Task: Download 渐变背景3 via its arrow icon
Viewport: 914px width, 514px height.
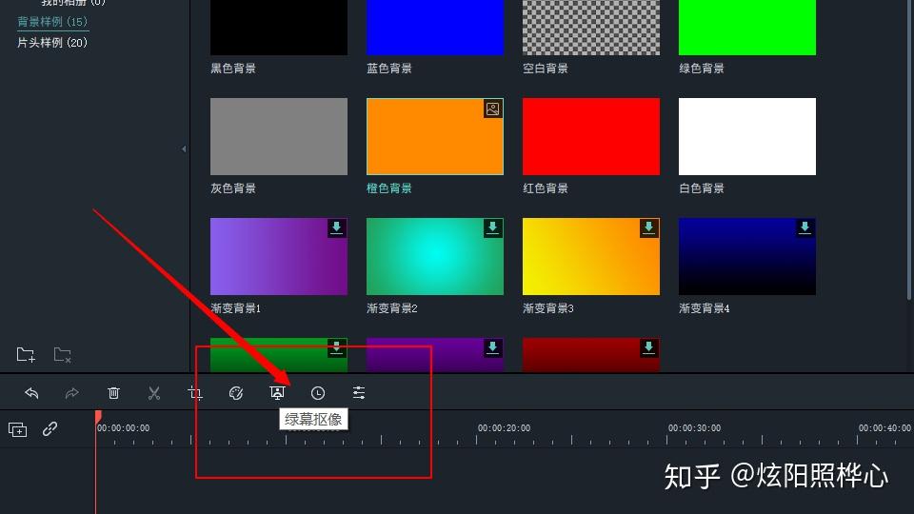Action: [x=648, y=227]
